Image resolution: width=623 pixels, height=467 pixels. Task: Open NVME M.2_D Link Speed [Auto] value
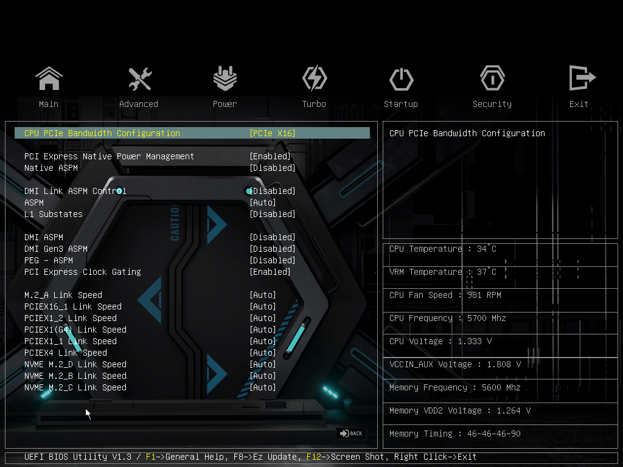pos(263,364)
